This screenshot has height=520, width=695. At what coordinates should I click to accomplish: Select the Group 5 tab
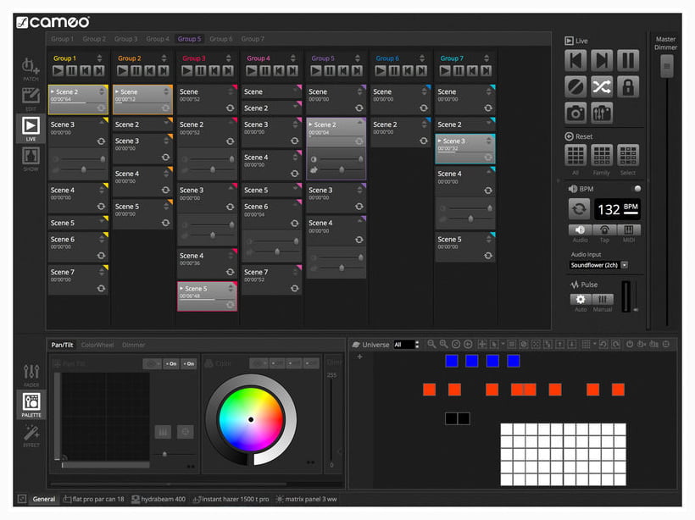pos(189,39)
